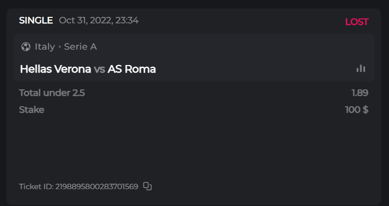Open the match statistics bar chart icon

click(361, 69)
